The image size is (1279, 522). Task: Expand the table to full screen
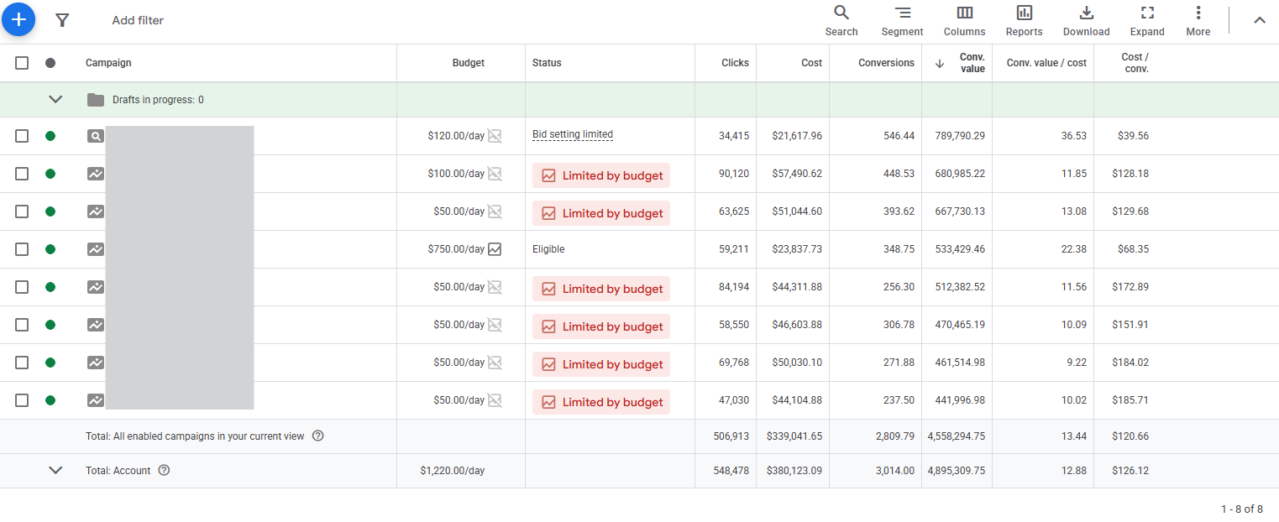1146,21
